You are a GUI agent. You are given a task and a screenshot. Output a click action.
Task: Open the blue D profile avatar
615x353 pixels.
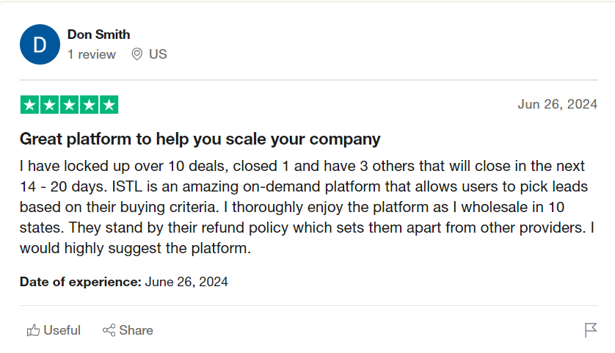[40, 45]
